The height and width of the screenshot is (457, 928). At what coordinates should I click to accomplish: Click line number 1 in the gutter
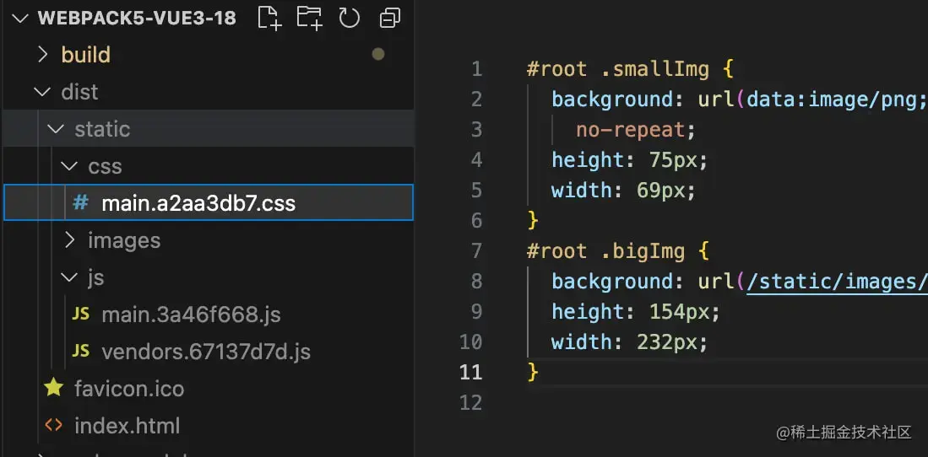(477, 70)
